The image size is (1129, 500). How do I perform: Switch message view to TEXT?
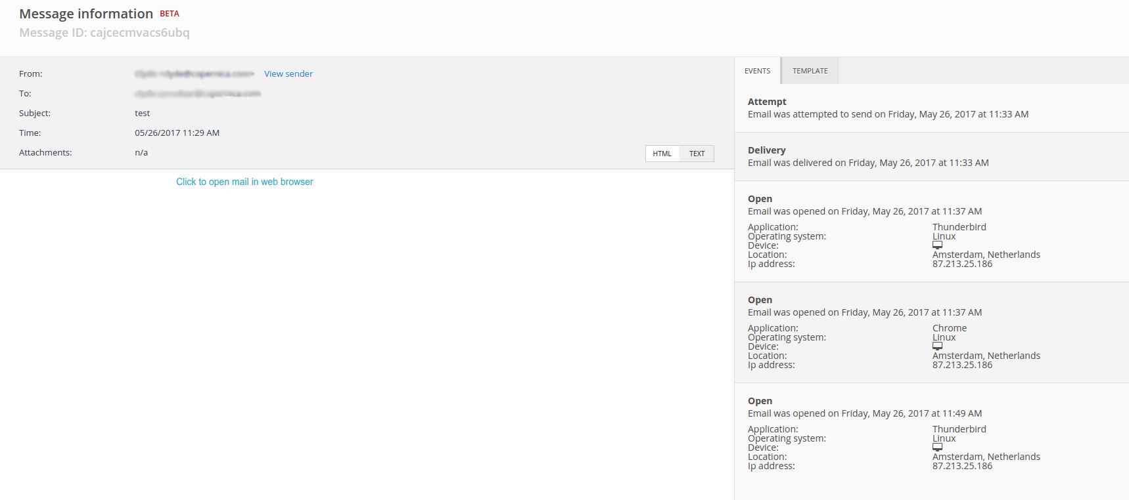(x=697, y=154)
